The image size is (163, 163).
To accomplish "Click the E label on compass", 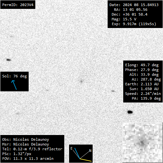I will click(71, 148).
